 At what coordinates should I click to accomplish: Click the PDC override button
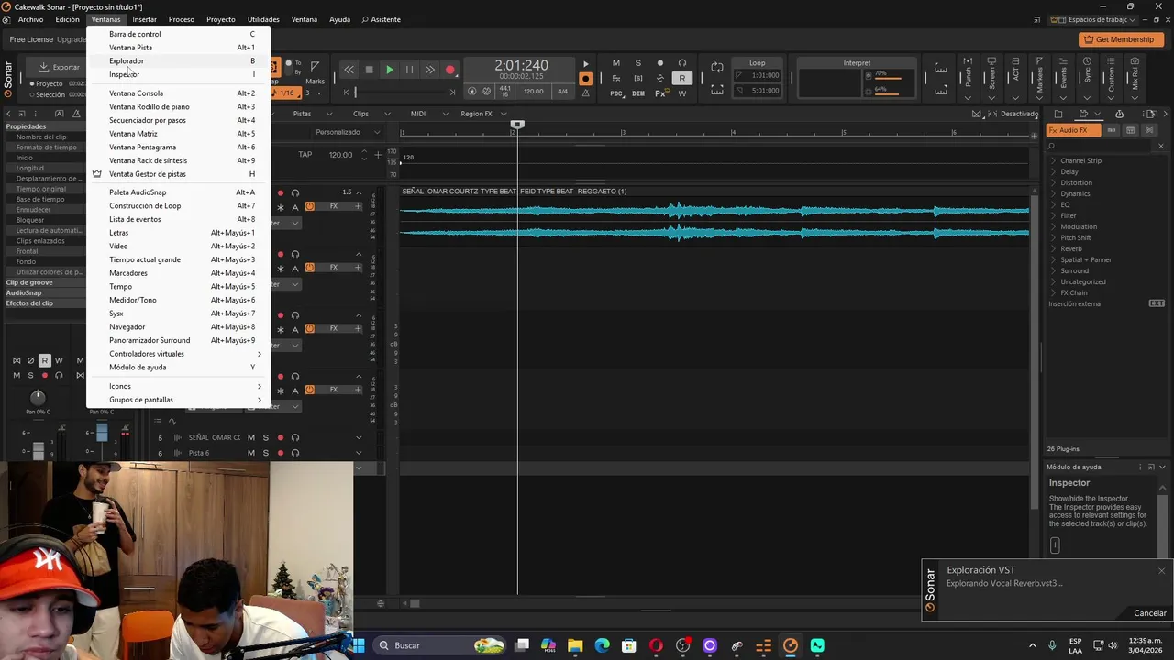[x=616, y=93]
